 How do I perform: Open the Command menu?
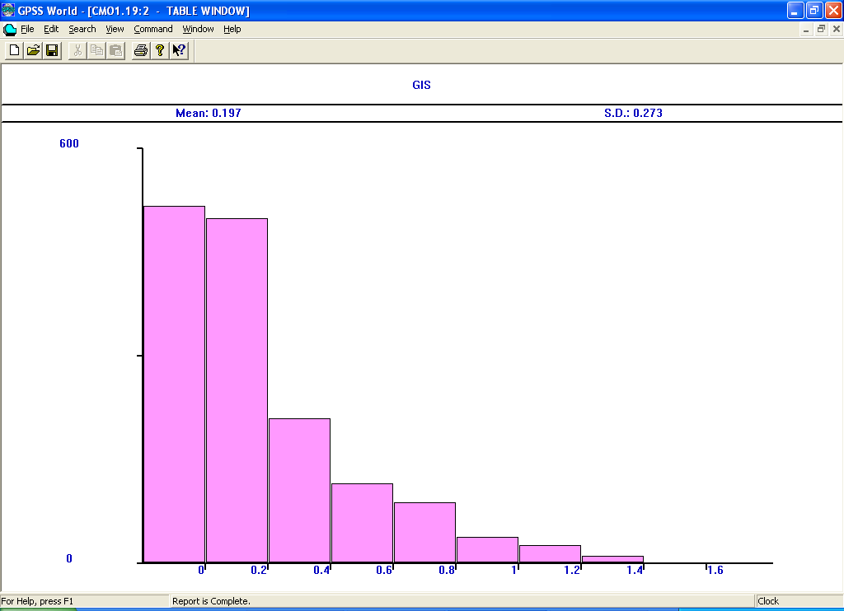point(153,29)
